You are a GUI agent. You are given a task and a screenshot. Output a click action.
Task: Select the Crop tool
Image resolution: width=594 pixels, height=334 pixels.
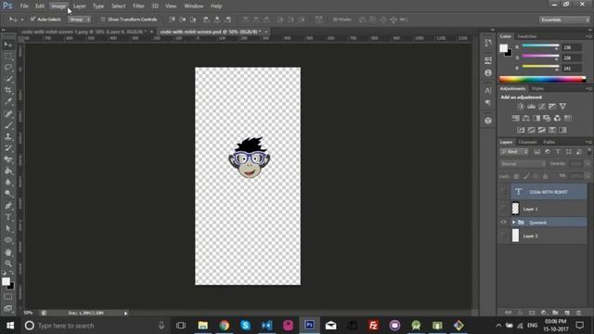pyautogui.click(x=8, y=90)
